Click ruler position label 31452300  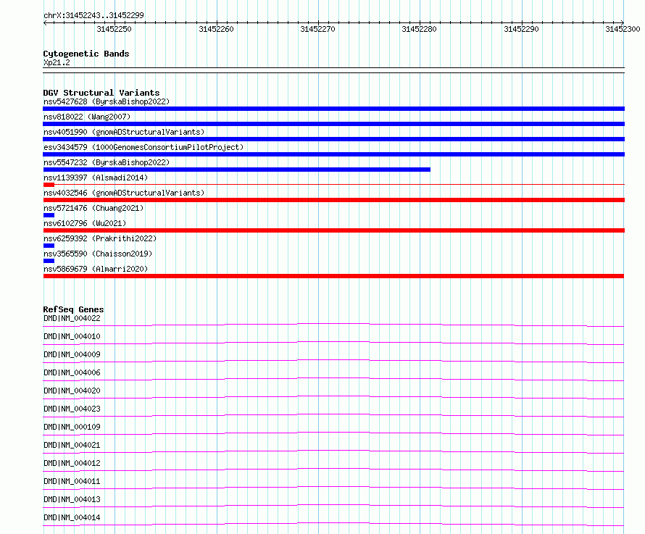[x=623, y=29]
